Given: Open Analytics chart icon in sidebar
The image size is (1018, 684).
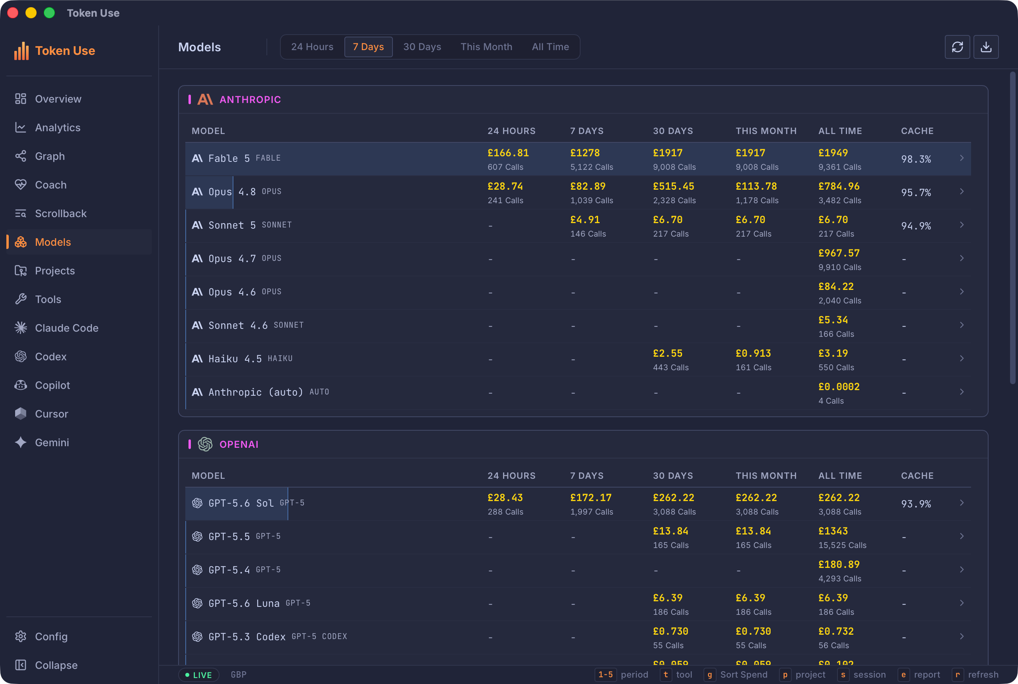Looking at the screenshot, I should (21, 127).
